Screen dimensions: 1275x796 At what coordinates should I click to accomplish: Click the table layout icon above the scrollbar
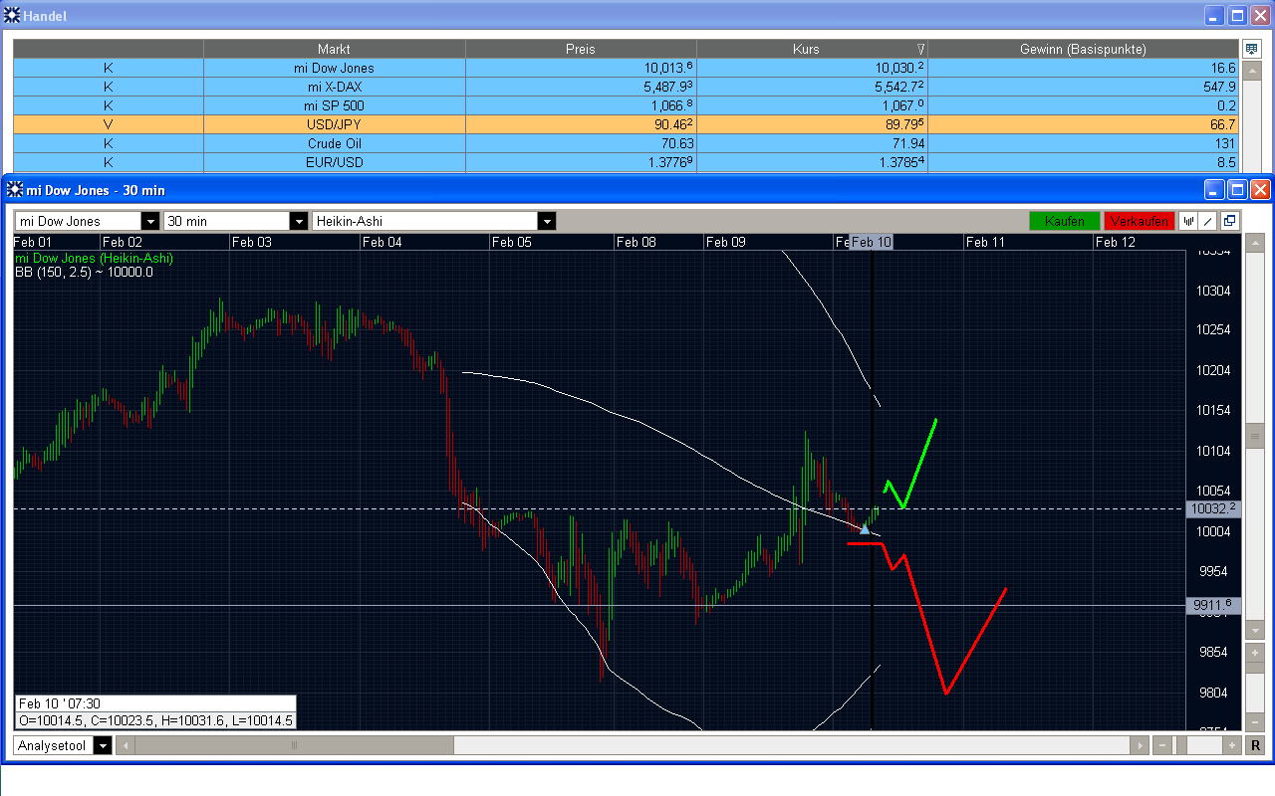click(1250, 48)
